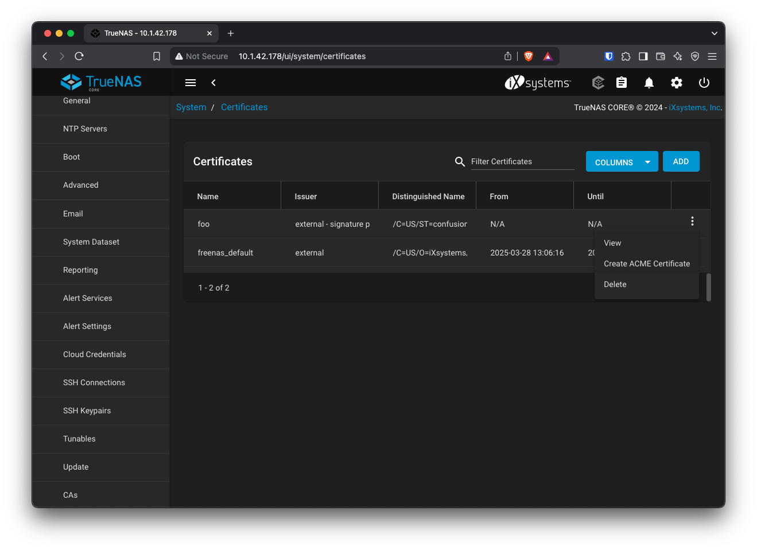The height and width of the screenshot is (550, 757).
Task: Click the browser address bar URL
Action: (302, 56)
